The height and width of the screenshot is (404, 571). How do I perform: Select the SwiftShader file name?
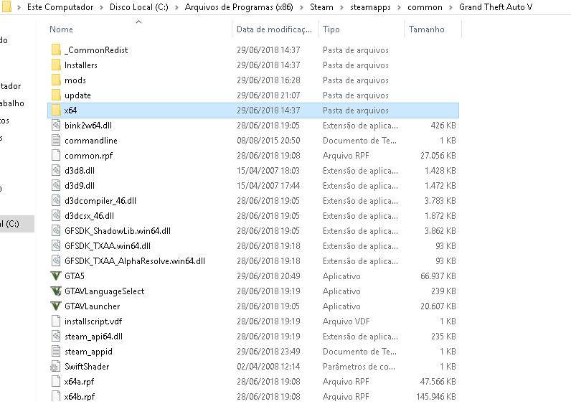point(87,367)
